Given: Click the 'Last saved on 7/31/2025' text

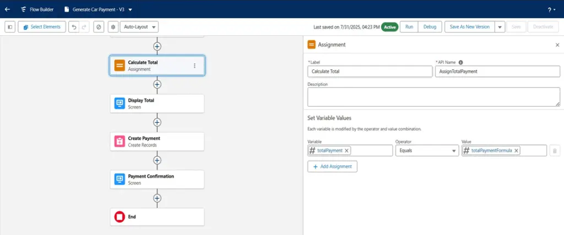Looking at the screenshot, I should (x=346, y=27).
